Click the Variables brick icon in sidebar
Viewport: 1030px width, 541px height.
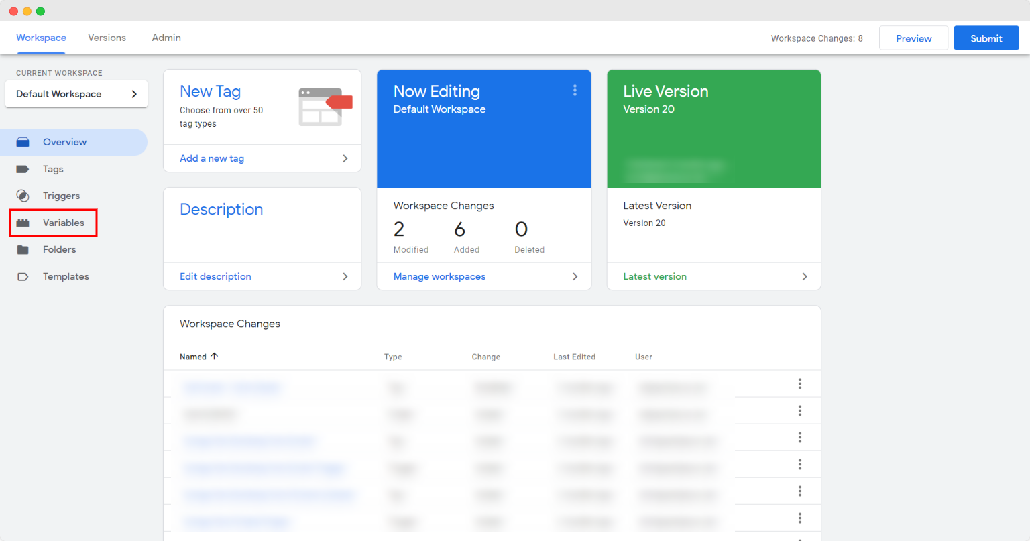[x=23, y=223]
